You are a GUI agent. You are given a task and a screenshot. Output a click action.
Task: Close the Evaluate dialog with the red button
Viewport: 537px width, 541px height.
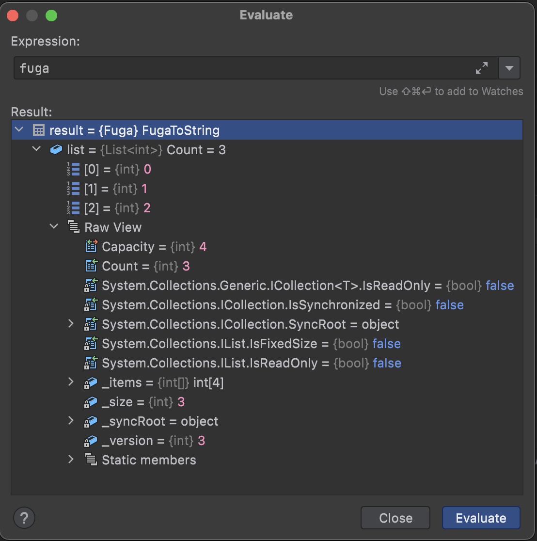(13, 16)
